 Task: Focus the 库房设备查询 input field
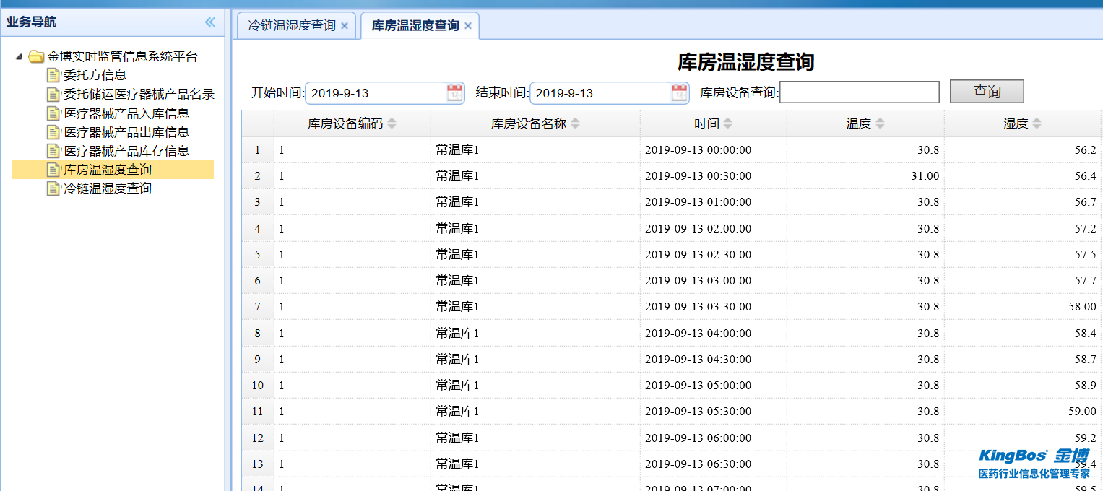click(859, 92)
